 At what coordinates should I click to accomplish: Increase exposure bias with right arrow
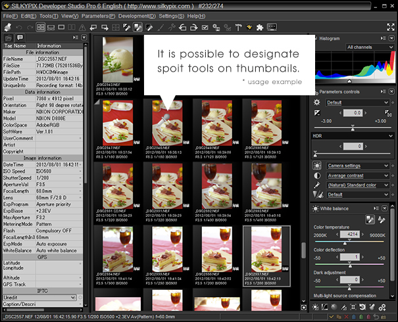[366, 113]
